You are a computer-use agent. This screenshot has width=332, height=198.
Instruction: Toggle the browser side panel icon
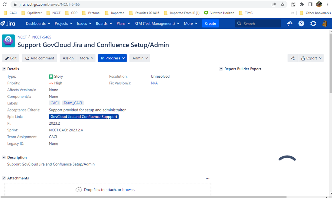310,4
